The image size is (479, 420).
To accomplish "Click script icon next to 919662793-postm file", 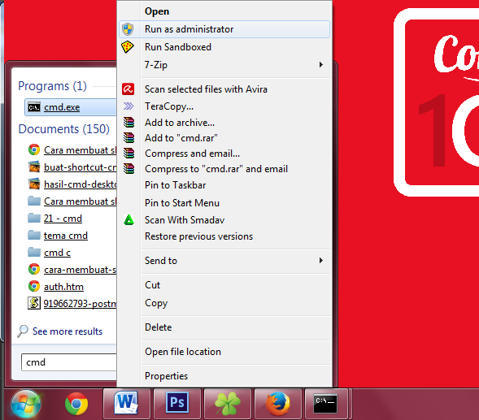I will tap(34, 303).
